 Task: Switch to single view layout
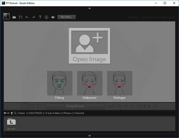tap(25, 106)
